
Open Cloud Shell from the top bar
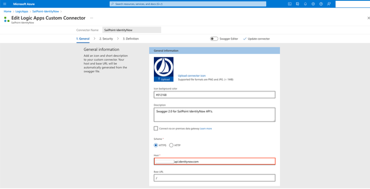click(x=290, y=4)
